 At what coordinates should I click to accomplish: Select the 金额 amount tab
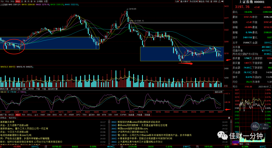(24, 89)
